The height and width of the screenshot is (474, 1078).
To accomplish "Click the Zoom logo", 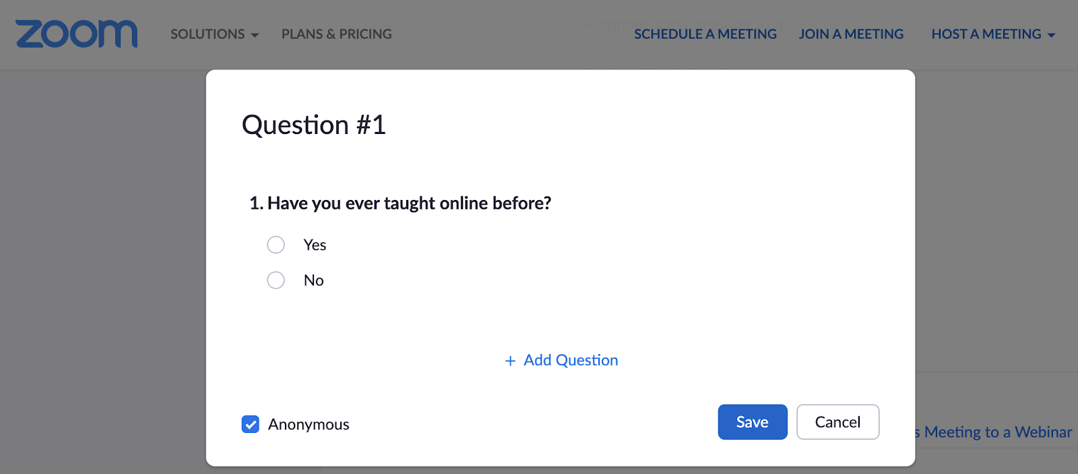I will (76, 34).
